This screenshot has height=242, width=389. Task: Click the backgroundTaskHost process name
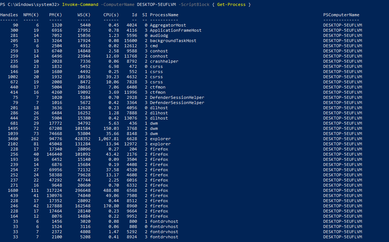point(173,41)
